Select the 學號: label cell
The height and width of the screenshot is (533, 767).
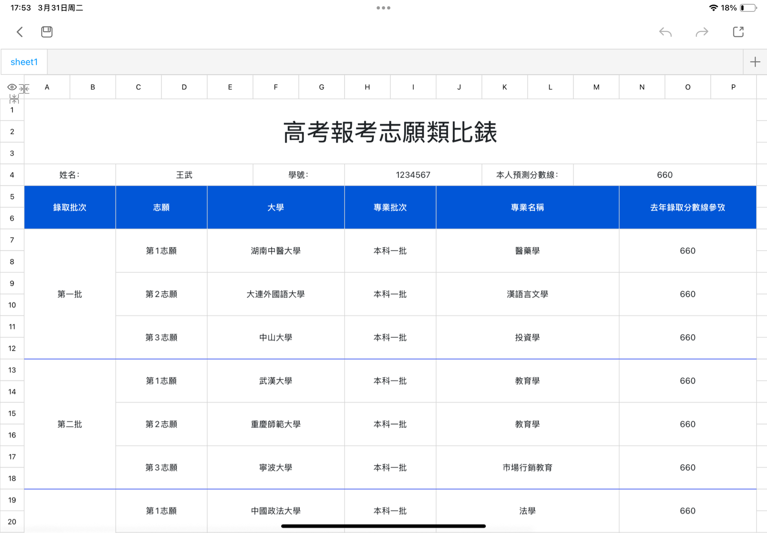click(298, 175)
